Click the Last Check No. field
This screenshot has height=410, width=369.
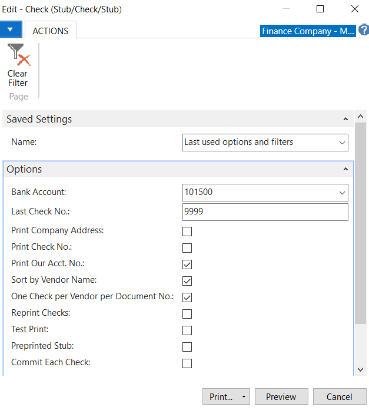click(265, 212)
